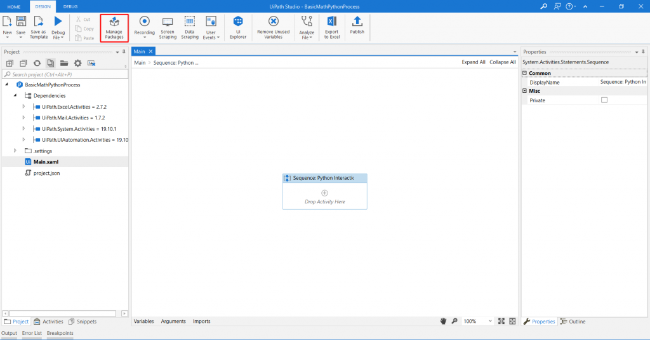Select project.json in project tree
The height and width of the screenshot is (340, 650).
46,173
